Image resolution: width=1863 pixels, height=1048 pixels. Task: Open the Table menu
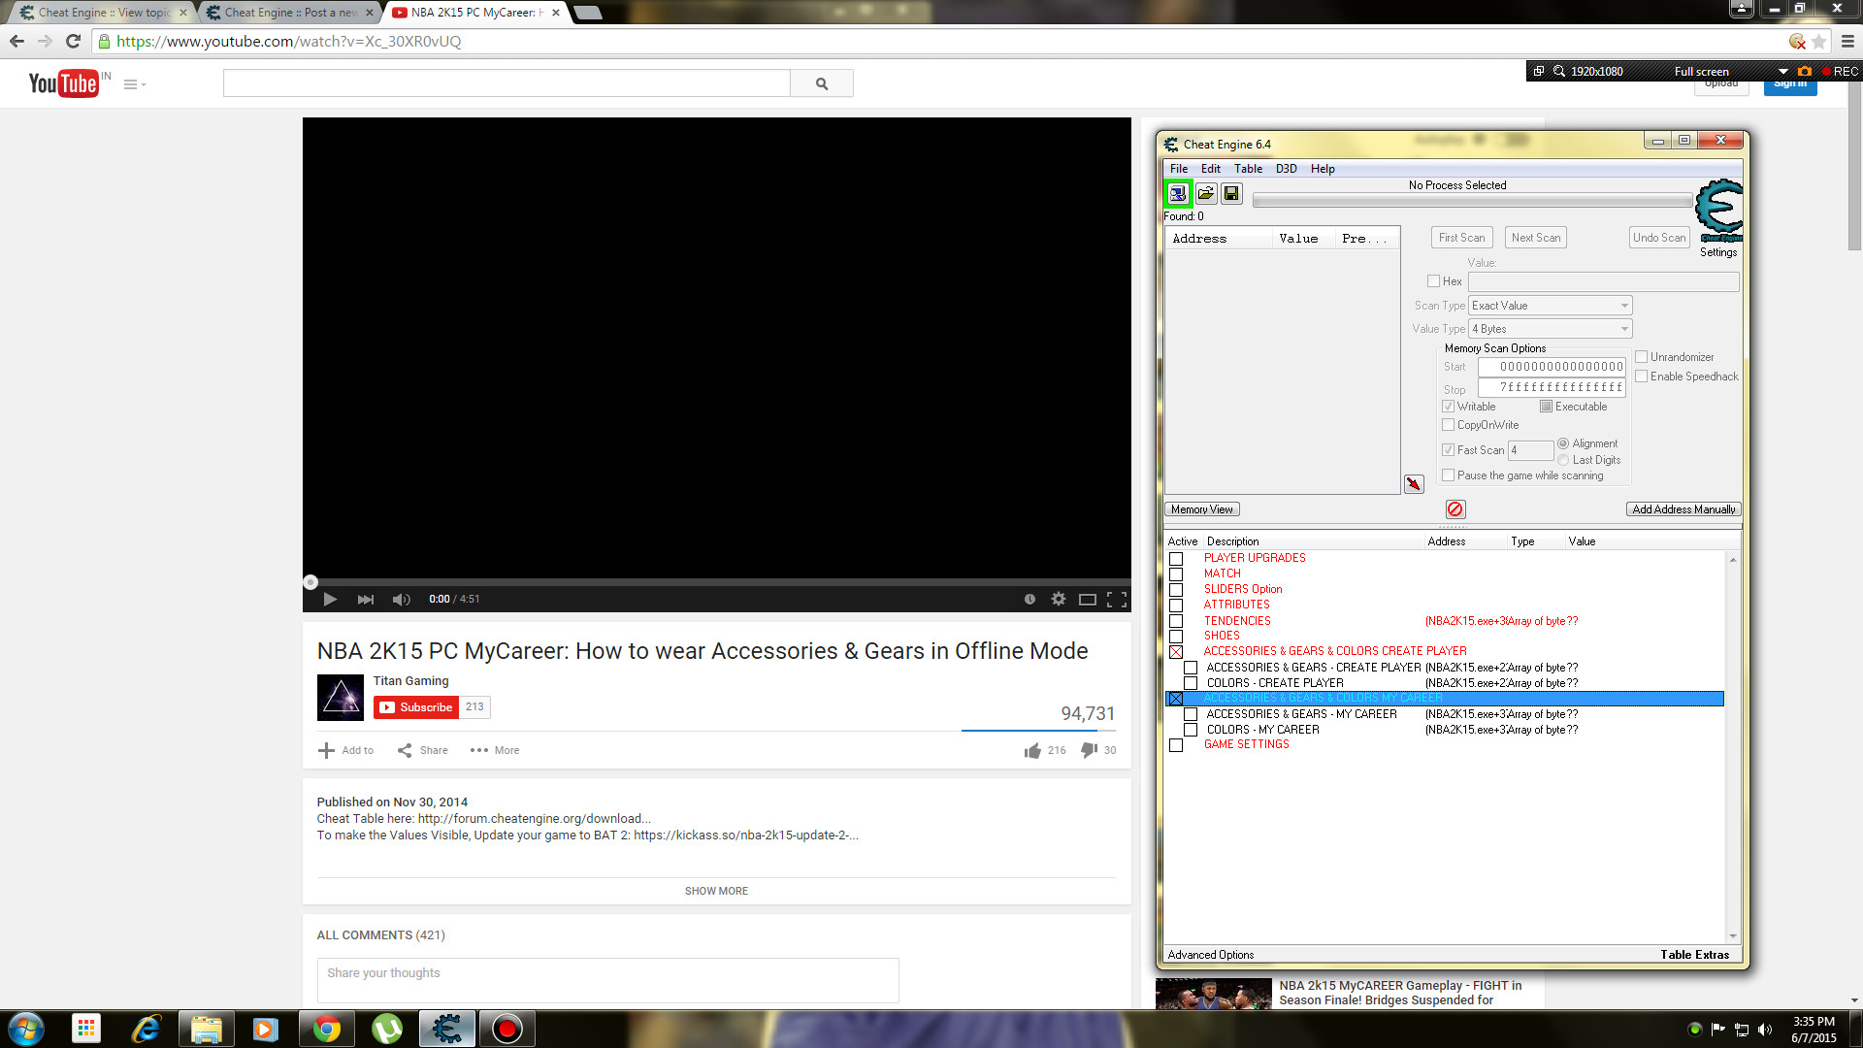coord(1248,169)
